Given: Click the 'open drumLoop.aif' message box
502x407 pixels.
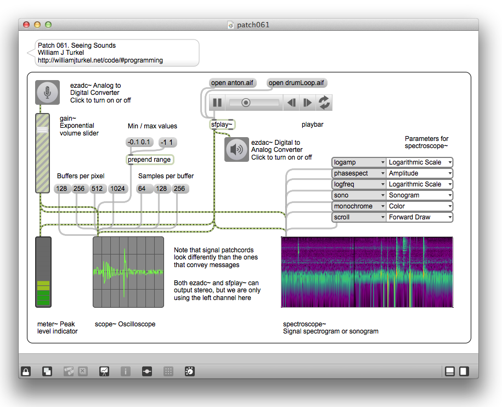Looking at the screenshot, I should tap(297, 83).
